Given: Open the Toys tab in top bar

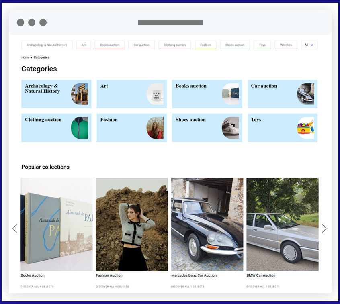Looking at the screenshot, I should pos(262,45).
